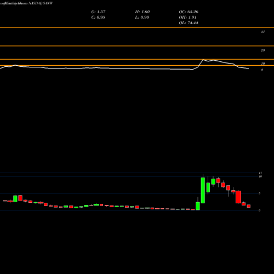Click the 11 price axis label
The height and width of the screenshot is (274, 274).
coord(260,173)
